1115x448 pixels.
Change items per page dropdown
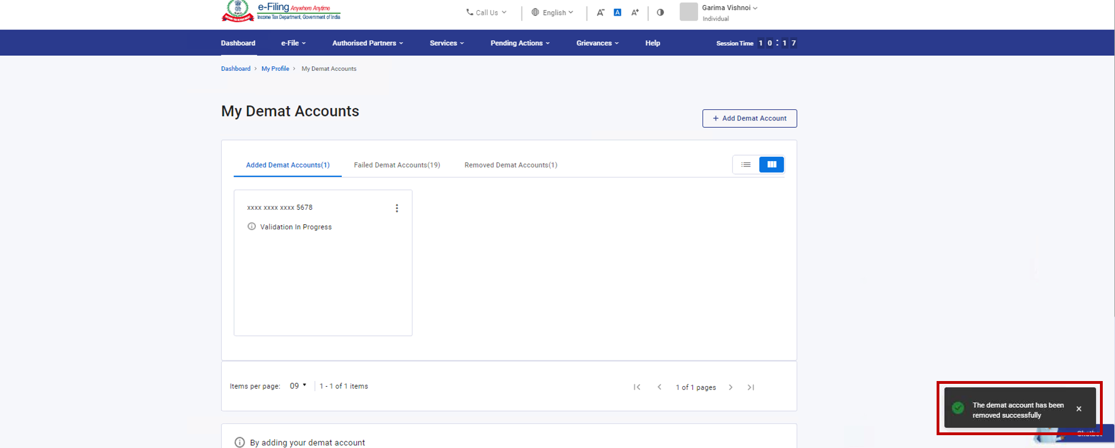click(x=298, y=386)
